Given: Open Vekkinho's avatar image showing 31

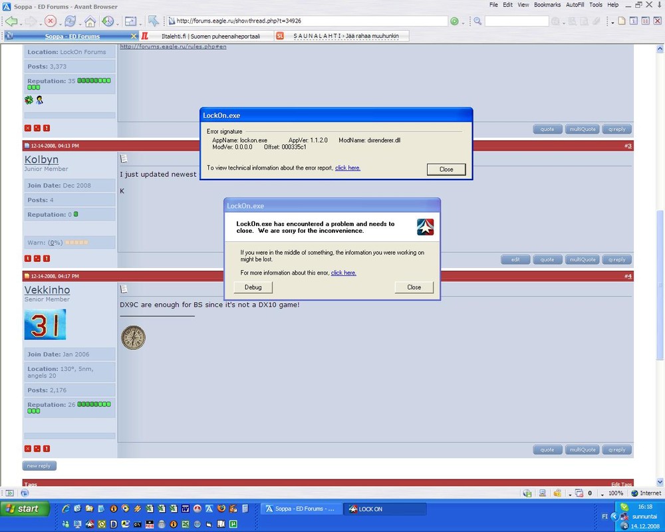Looking at the screenshot, I should click(45, 325).
